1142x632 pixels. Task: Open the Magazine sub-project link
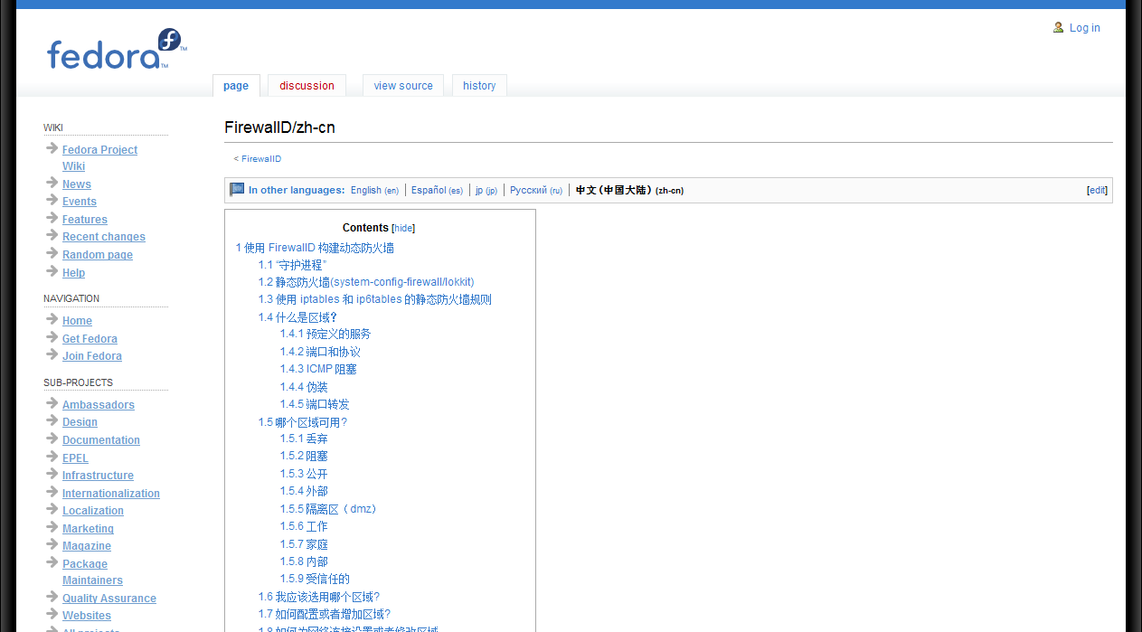click(87, 546)
